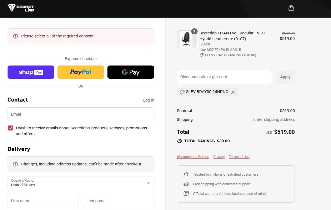Checkout with Shop Pay
This screenshot has height=210, width=331.
coord(31,72)
